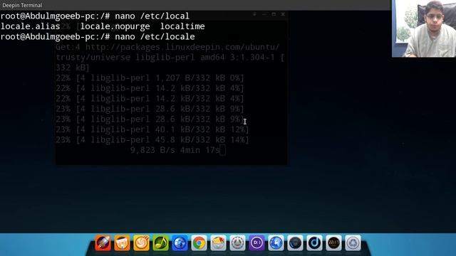Screen dimensions: 456x256
Task: Launch the blue letter d app icon
Action: coord(314,242)
